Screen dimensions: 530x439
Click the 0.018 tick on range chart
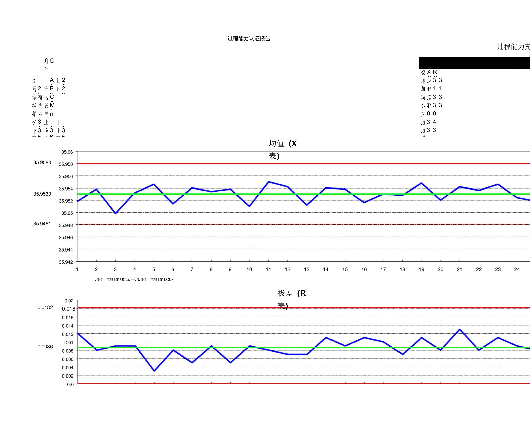69,309
